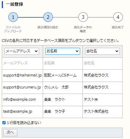Click the 一括登録 page heading
Image resolution: width=130 pixels, height=139 pixels.
click(x=15, y=4)
